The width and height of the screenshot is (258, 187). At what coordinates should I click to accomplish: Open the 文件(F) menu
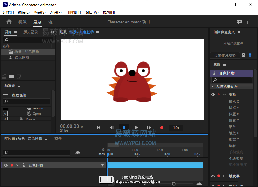[8, 12]
